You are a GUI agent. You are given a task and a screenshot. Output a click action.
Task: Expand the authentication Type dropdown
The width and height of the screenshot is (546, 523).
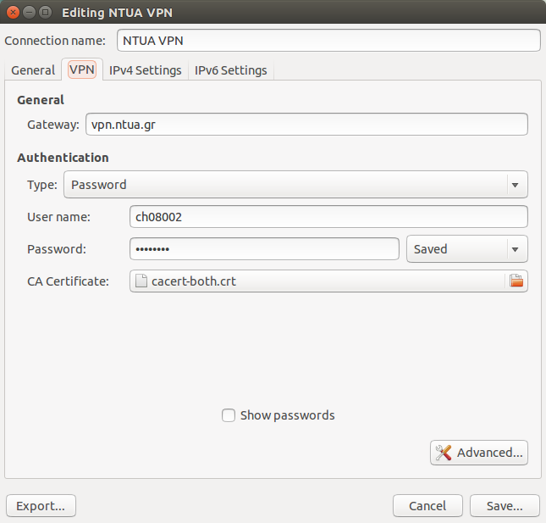point(295,185)
